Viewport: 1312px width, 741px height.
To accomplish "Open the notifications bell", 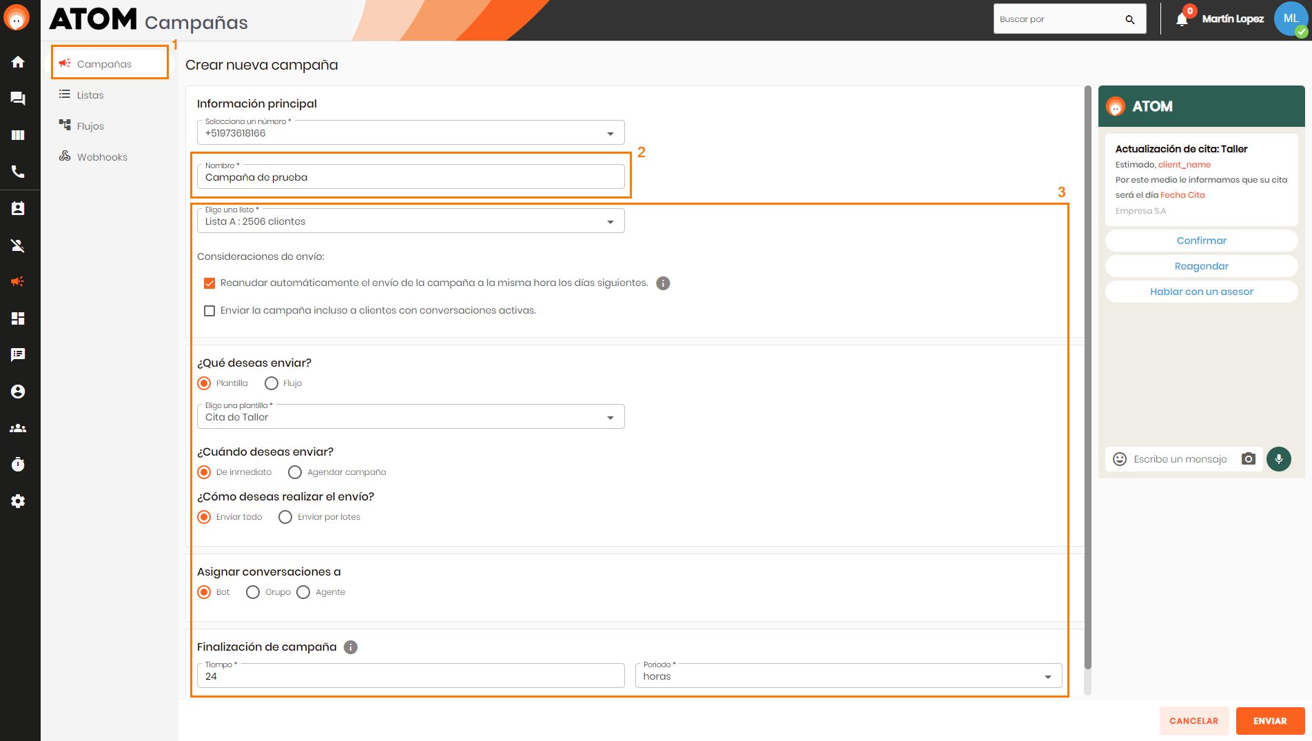I will pos(1182,19).
